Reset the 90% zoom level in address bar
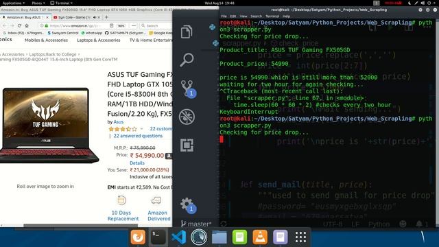Screen dimensions: 439x247 (121, 25)
